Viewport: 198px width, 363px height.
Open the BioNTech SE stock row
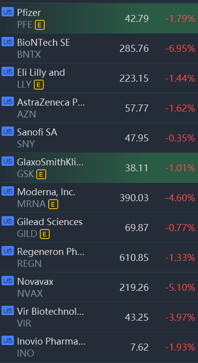[99, 48]
